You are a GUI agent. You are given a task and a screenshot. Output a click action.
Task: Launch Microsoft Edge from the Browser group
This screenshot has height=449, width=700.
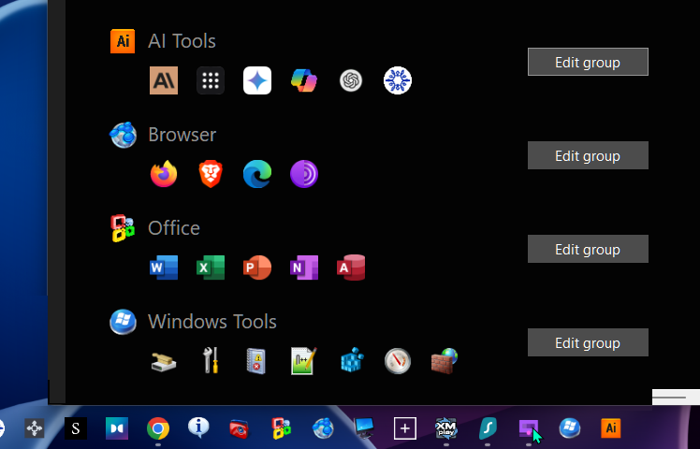[257, 174]
